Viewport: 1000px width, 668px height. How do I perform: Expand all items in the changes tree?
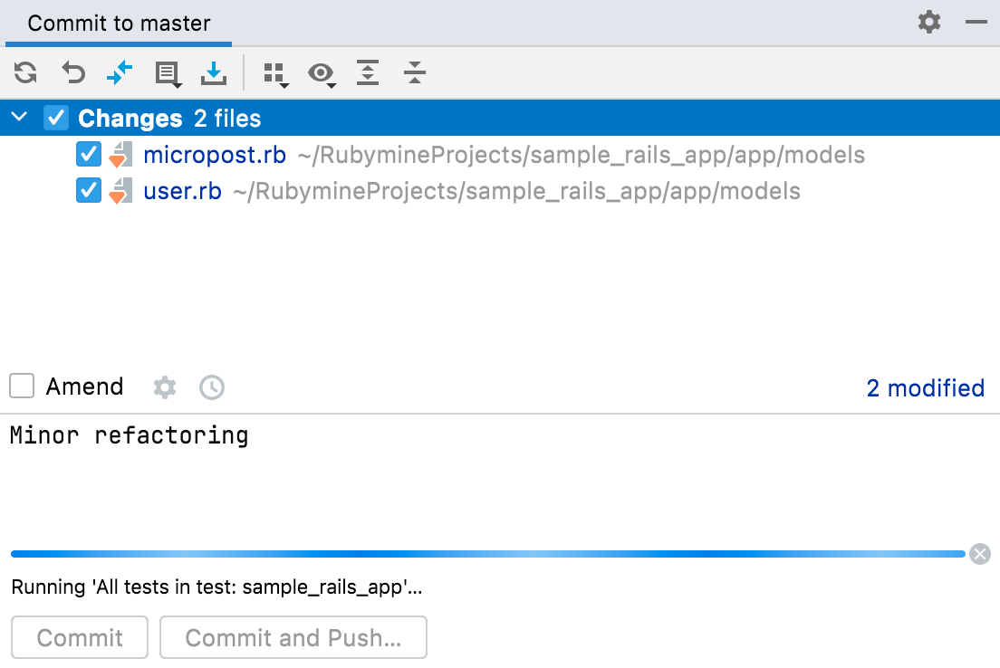[368, 73]
